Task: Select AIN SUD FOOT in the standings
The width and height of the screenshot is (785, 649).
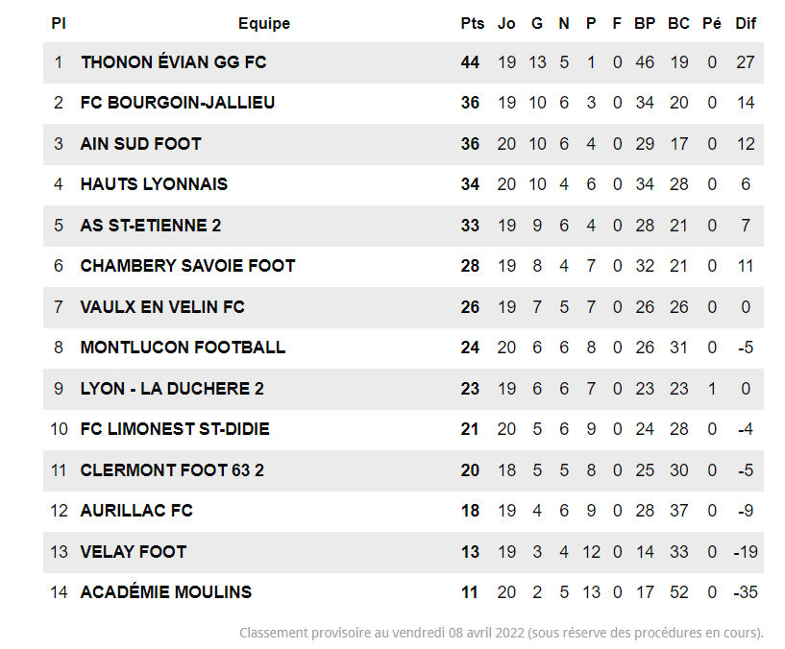Action: pyautogui.click(x=140, y=144)
